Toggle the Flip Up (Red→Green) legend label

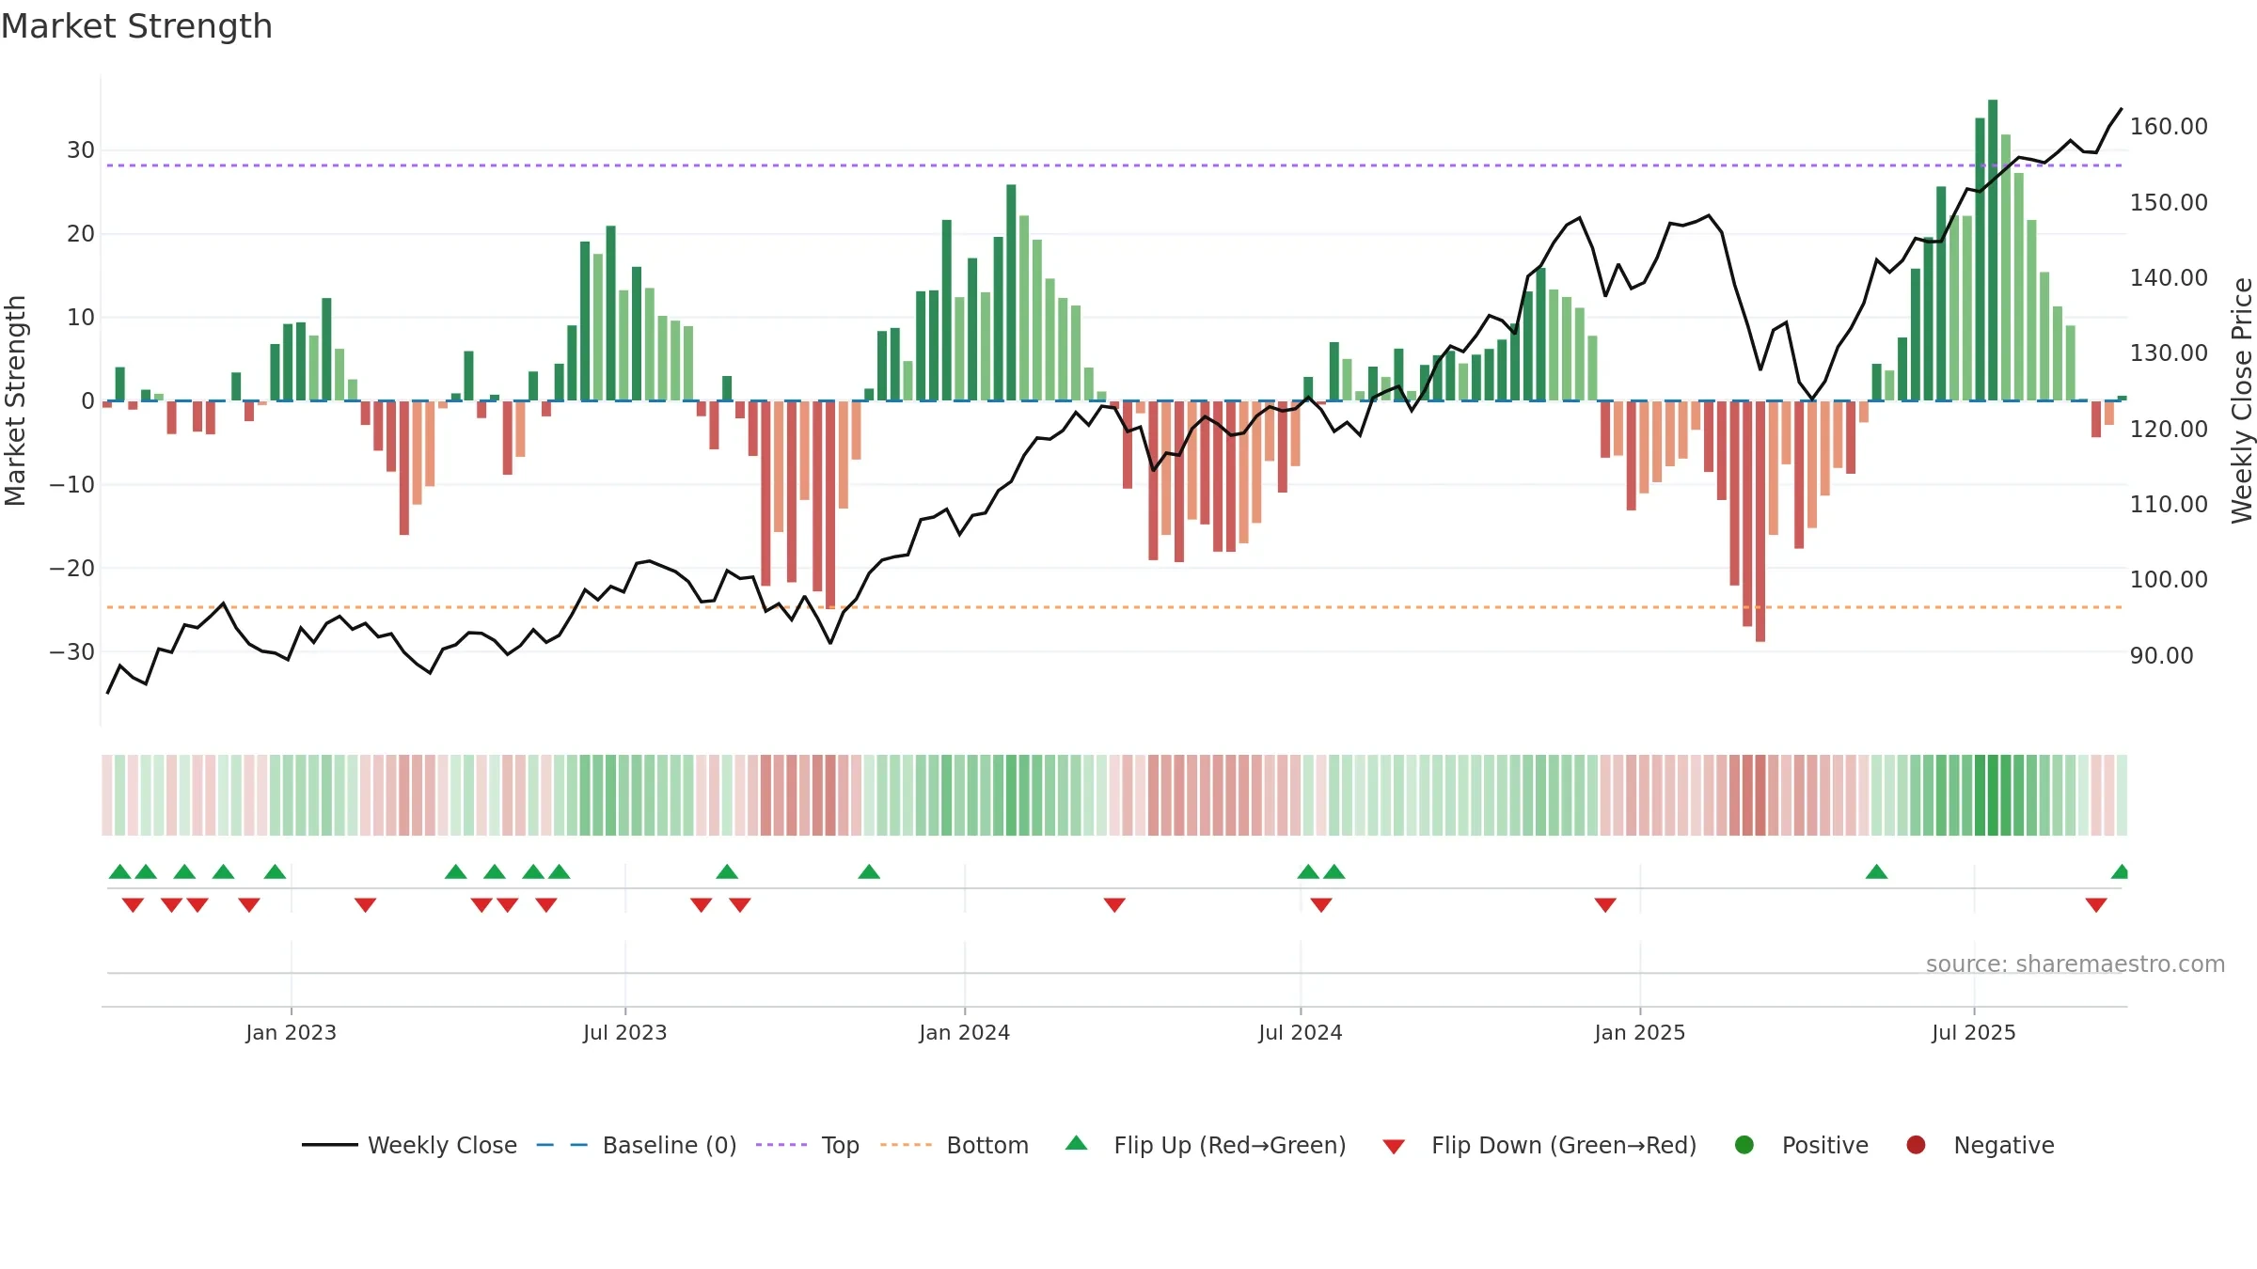(1230, 1145)
